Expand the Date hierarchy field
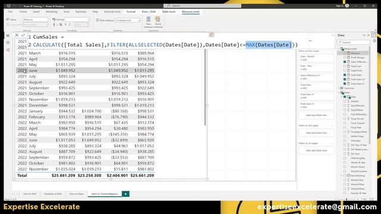Screen dimensions: 381x214 pyautogui.click(x=342, y=97)
